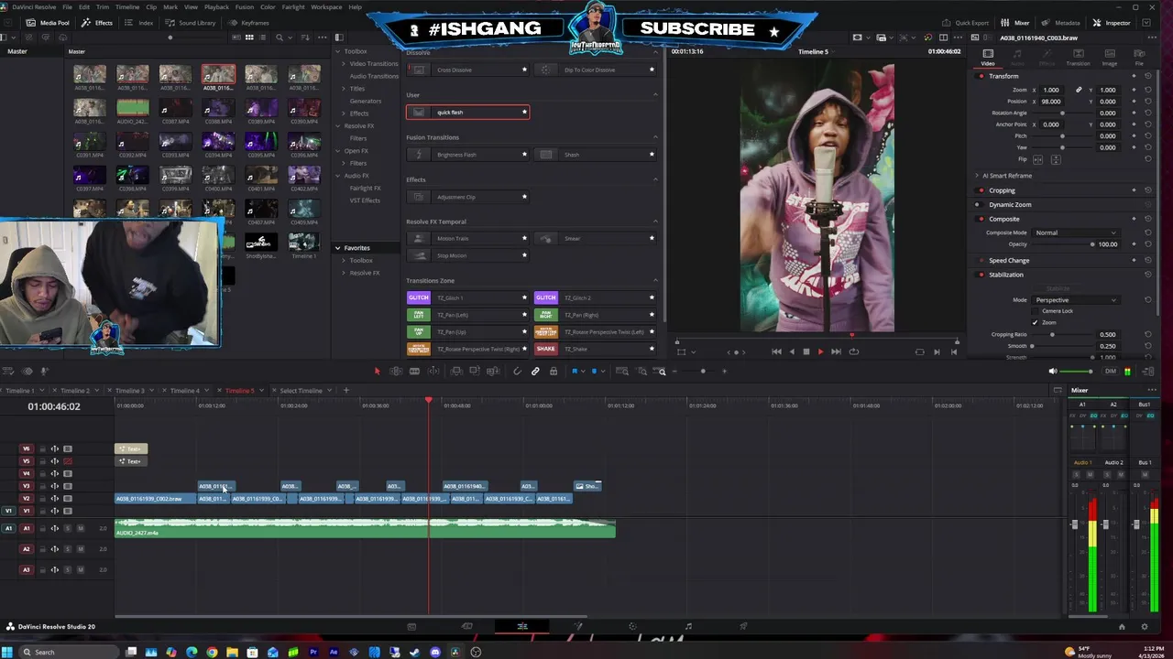Toggle Zoom X/Y link chain icon
Image resolution: width=1173 pixels, height=659 pixels.
pos(1079,90)
